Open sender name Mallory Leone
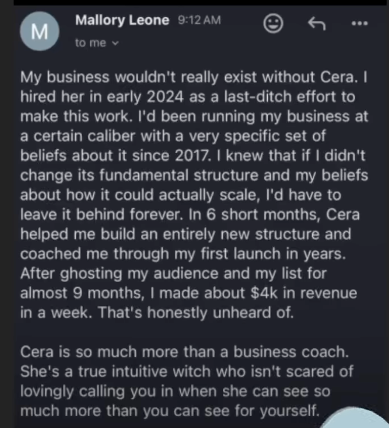 (122, 21)
